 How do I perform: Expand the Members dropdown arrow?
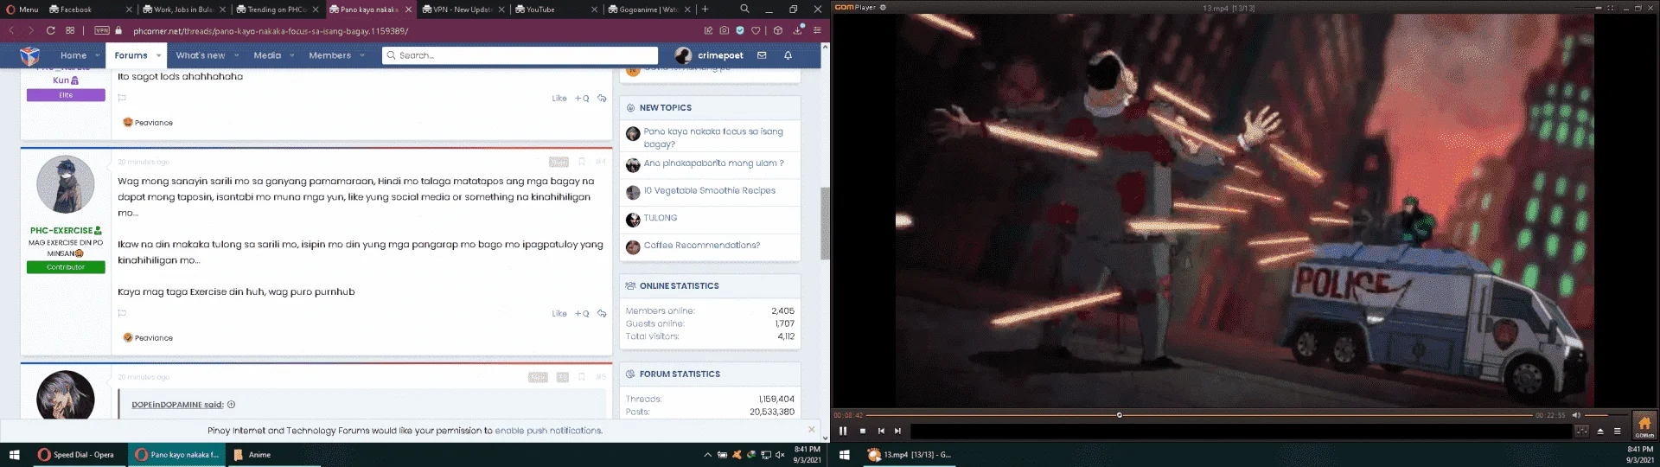pos(361,55)
